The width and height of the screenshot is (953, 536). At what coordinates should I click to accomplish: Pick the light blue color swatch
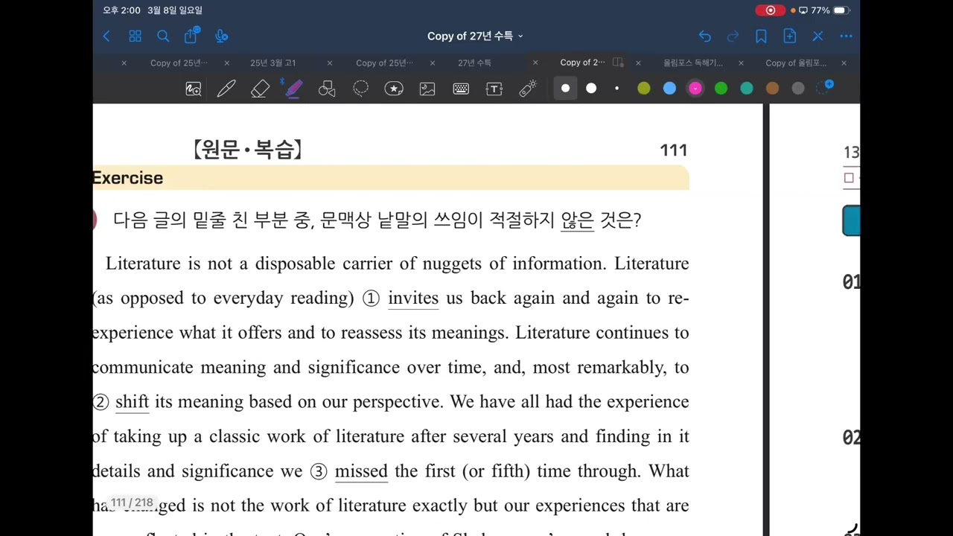[669, 89]
